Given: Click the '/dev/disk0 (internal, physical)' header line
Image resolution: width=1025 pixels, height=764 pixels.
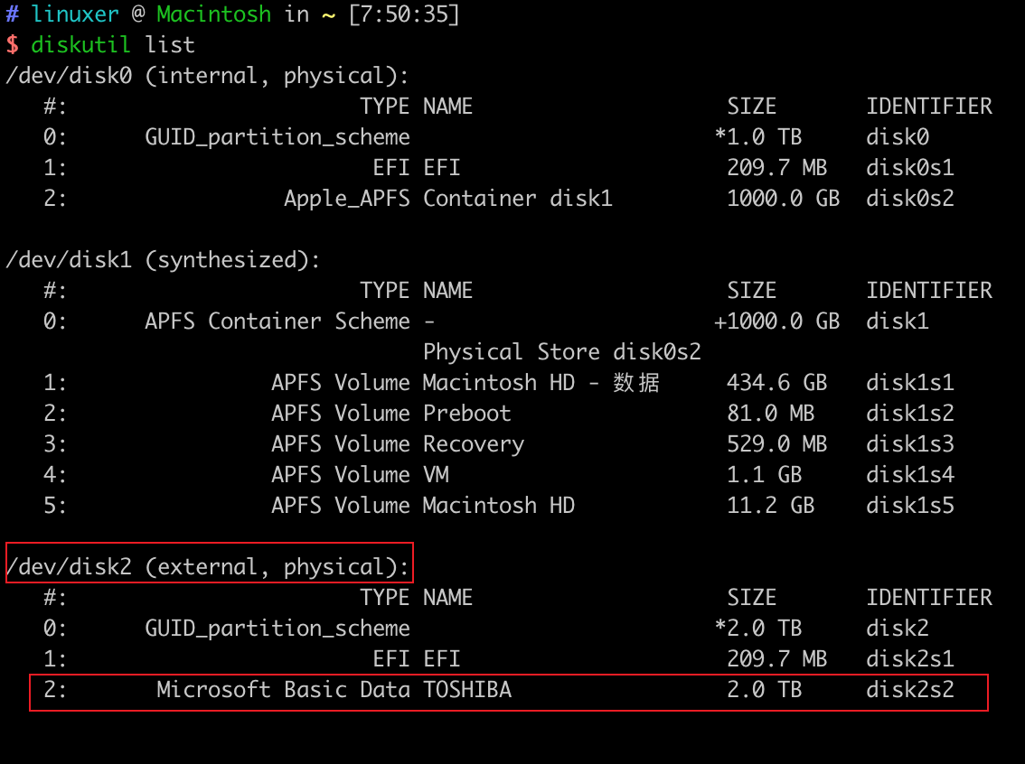Looking at the screenshot, I should 207,76.
